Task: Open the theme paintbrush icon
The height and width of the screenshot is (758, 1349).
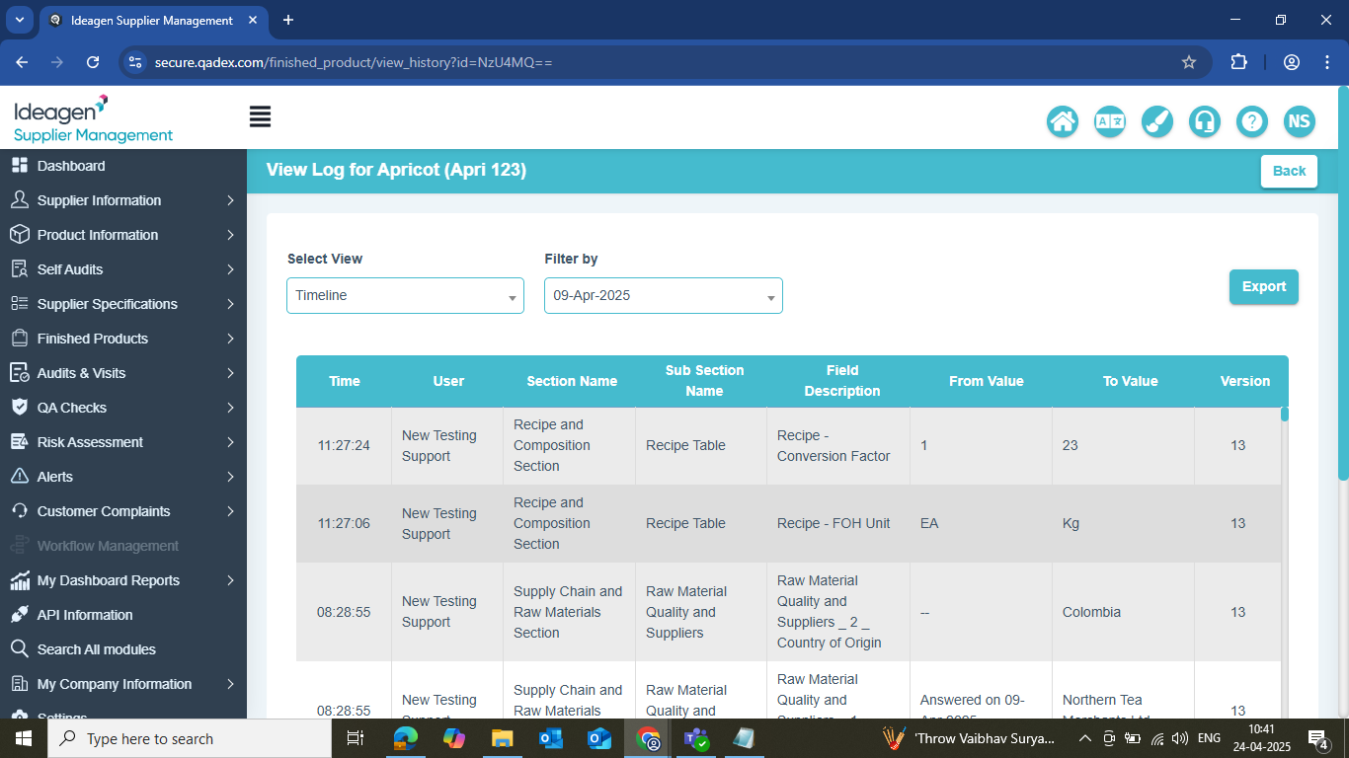Action: click(1157, 121)
